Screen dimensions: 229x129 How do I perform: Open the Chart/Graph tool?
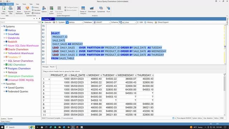click(x=92, y=9)
